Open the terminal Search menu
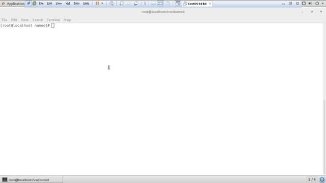Viewport: 326px width, 183px height. tap(37, 20)
